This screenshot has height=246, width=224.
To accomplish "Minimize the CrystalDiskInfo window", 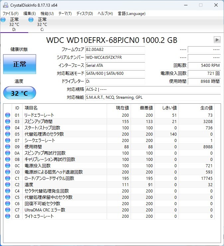I will coord(186,5).
